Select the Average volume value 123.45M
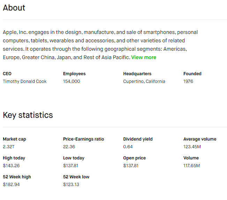The width and height of the screenshot is (227, 200). coord(192,147)
